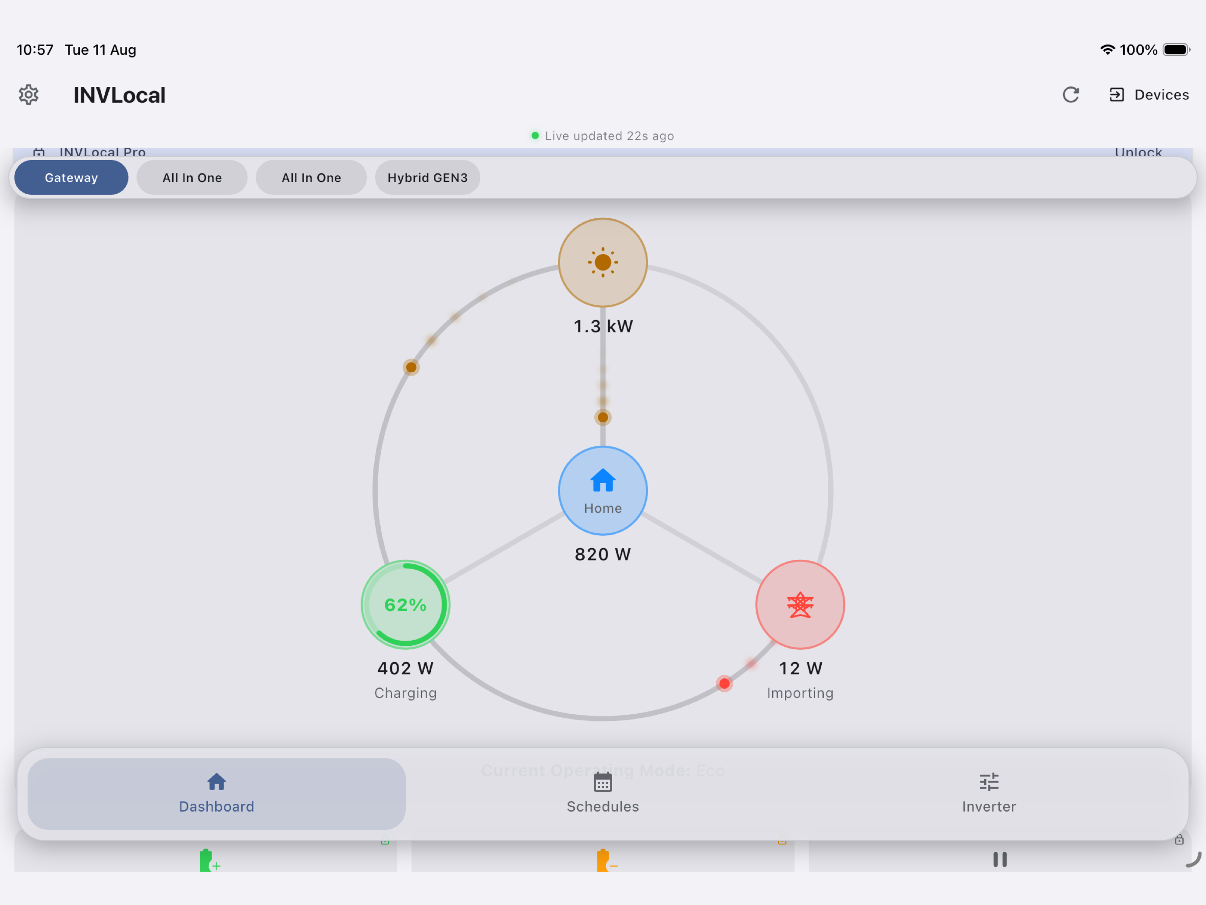The image size is (1206, 905).
Task: Select the Gateway tab
Action: point(71,178)
